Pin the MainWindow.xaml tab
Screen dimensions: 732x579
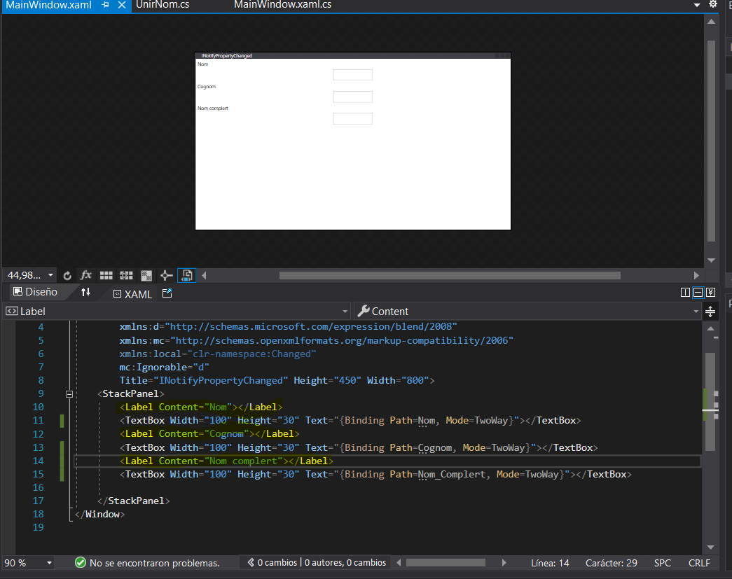pos(106,5)
